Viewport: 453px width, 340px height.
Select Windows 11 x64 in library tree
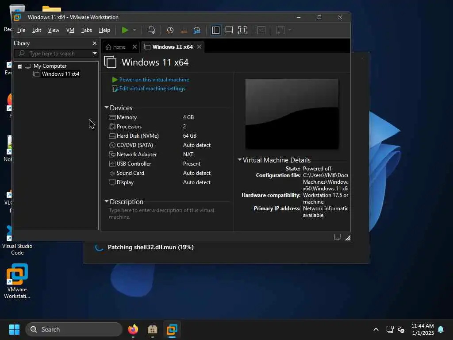click(60, 74)
